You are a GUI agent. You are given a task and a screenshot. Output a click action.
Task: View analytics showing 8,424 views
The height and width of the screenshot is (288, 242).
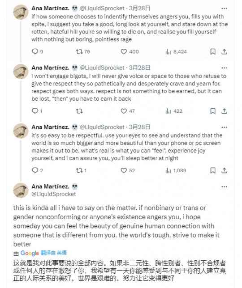(176, 51)
